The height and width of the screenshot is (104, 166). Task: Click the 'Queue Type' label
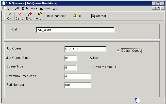(x=15, y=66)
